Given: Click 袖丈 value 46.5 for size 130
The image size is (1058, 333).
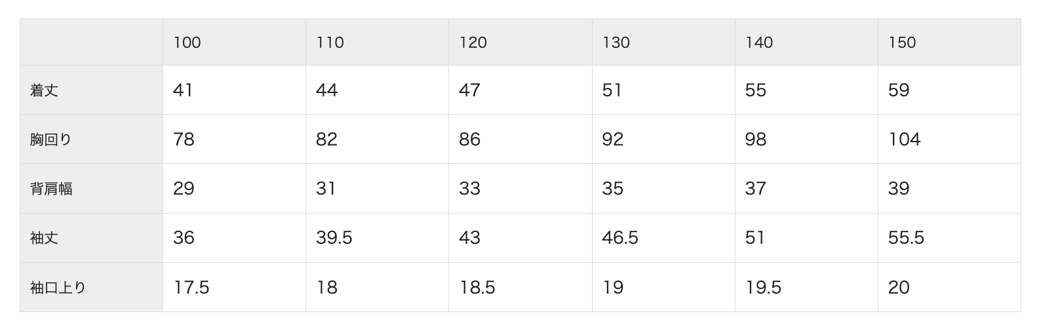Looking at the screenshot, I should [x=620, y=238].
